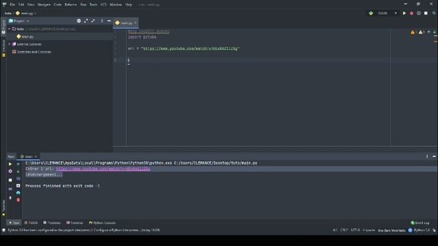Open Project panel options (vertical dots)
The image size is (438, 246).
(102, 21)
